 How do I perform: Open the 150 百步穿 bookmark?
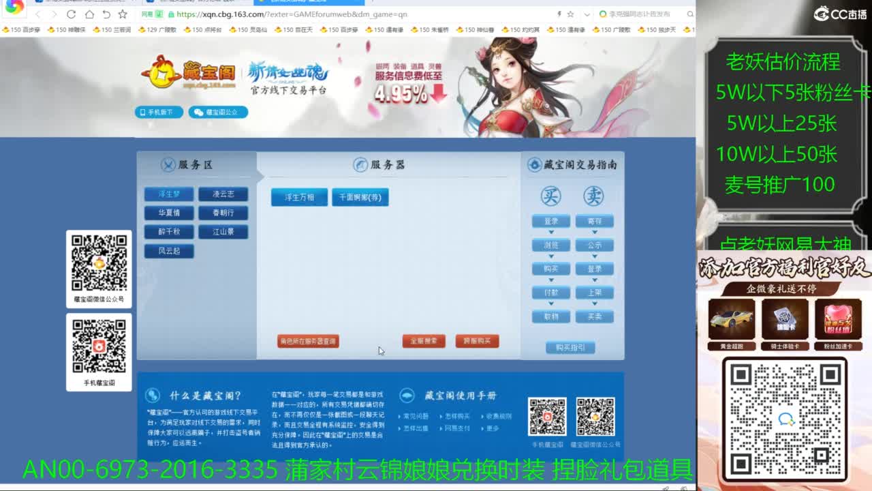pos(20,30)
